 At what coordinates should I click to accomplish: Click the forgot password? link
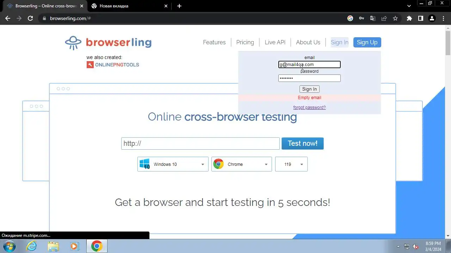tap(309, 108)
